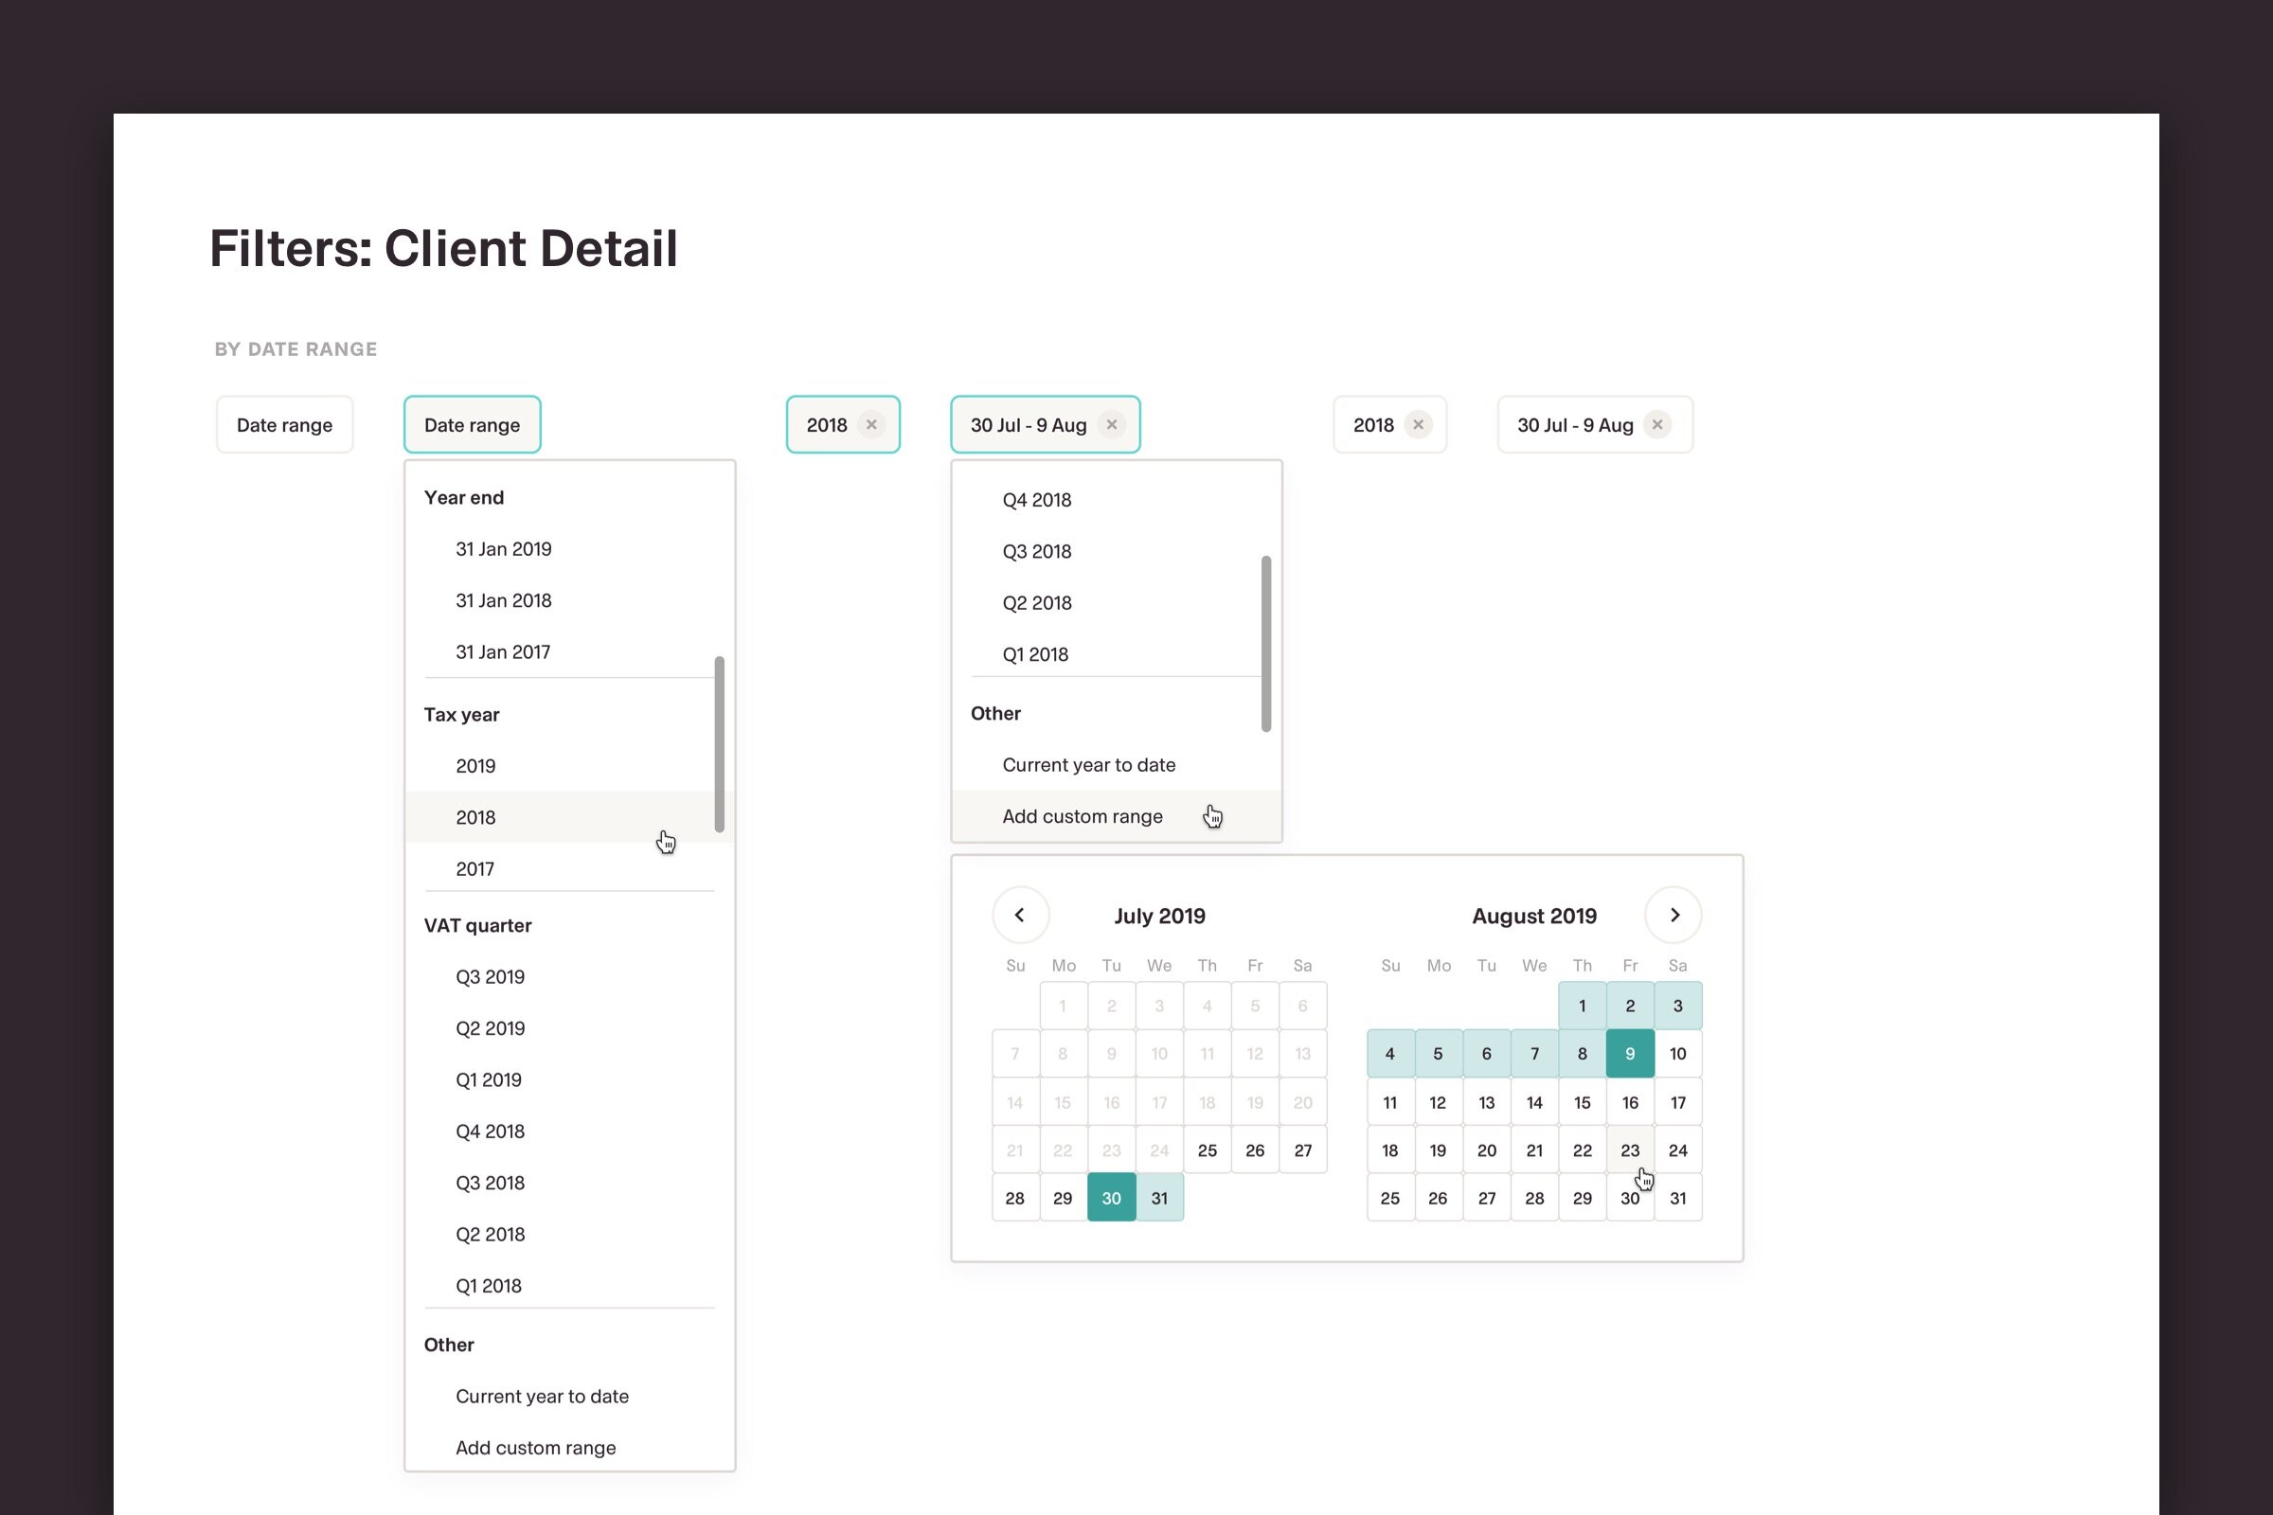Choose year end 31 Jan 2019
2273x1515 pixels.
point(504,549)
